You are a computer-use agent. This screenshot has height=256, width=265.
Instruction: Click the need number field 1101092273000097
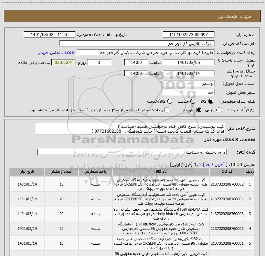[189, 35]
